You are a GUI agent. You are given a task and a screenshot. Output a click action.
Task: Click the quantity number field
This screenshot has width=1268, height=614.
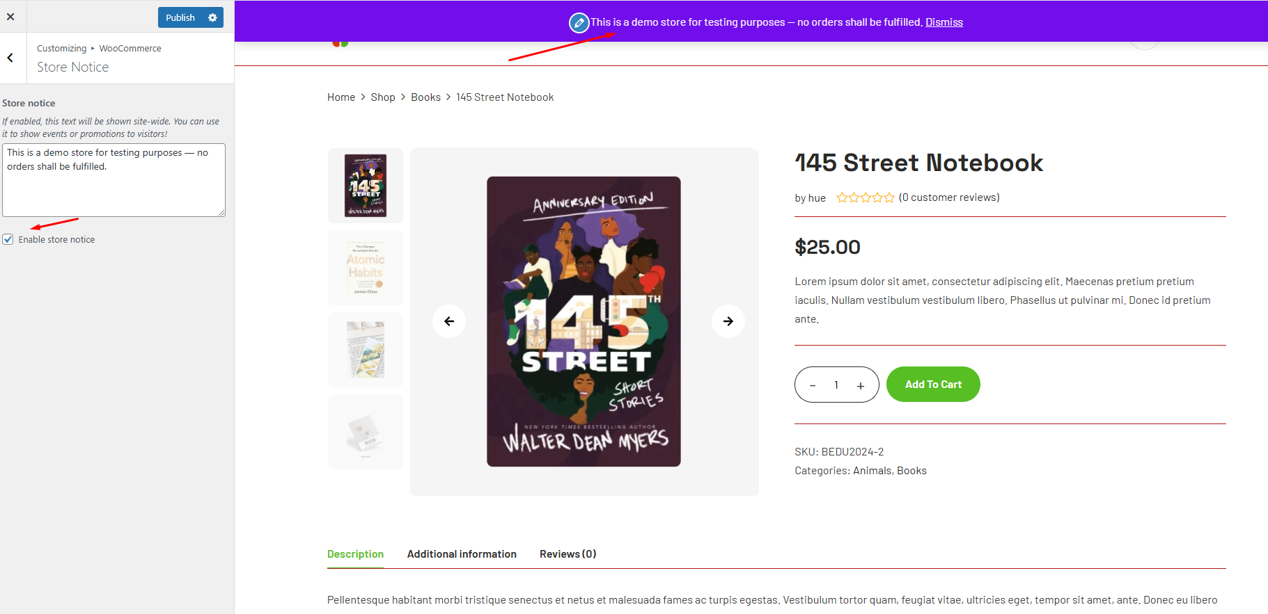point(836,385)
